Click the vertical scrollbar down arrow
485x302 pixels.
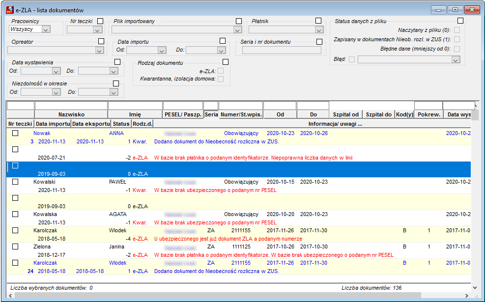475,288
